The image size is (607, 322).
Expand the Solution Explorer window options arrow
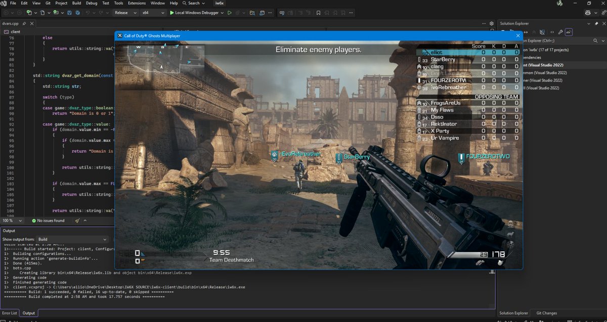[589, 23]
